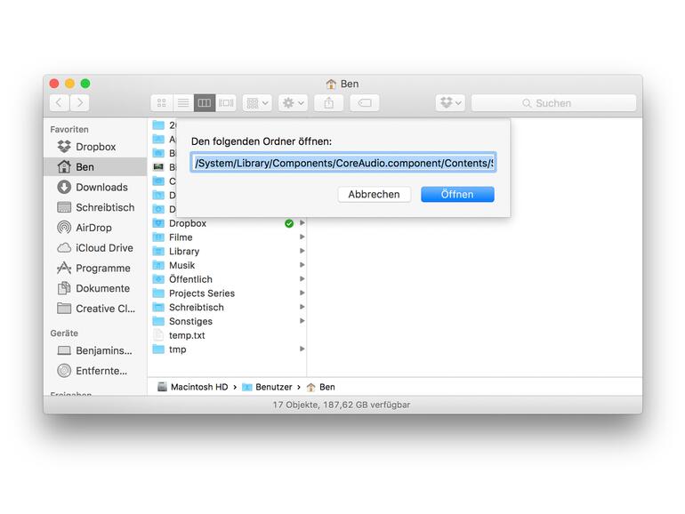Select the Filme folder

[x=227, y=237]
